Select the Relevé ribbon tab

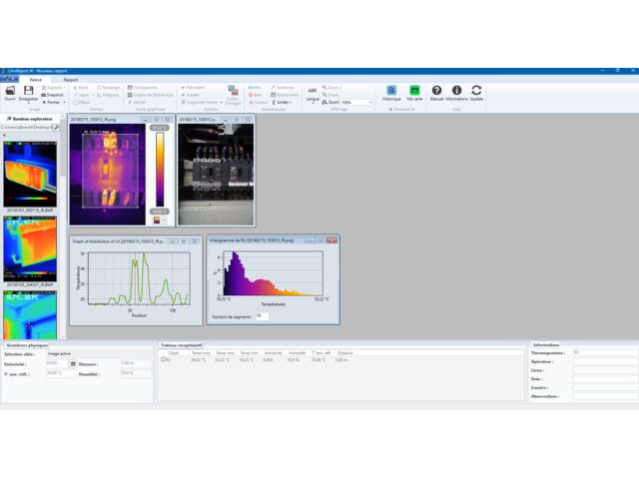(35, 79)
